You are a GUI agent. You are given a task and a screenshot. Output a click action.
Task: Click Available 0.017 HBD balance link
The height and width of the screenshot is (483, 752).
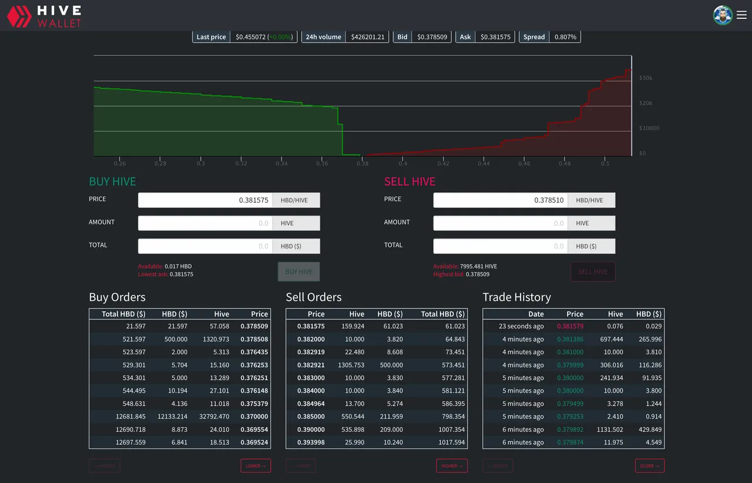164,266
